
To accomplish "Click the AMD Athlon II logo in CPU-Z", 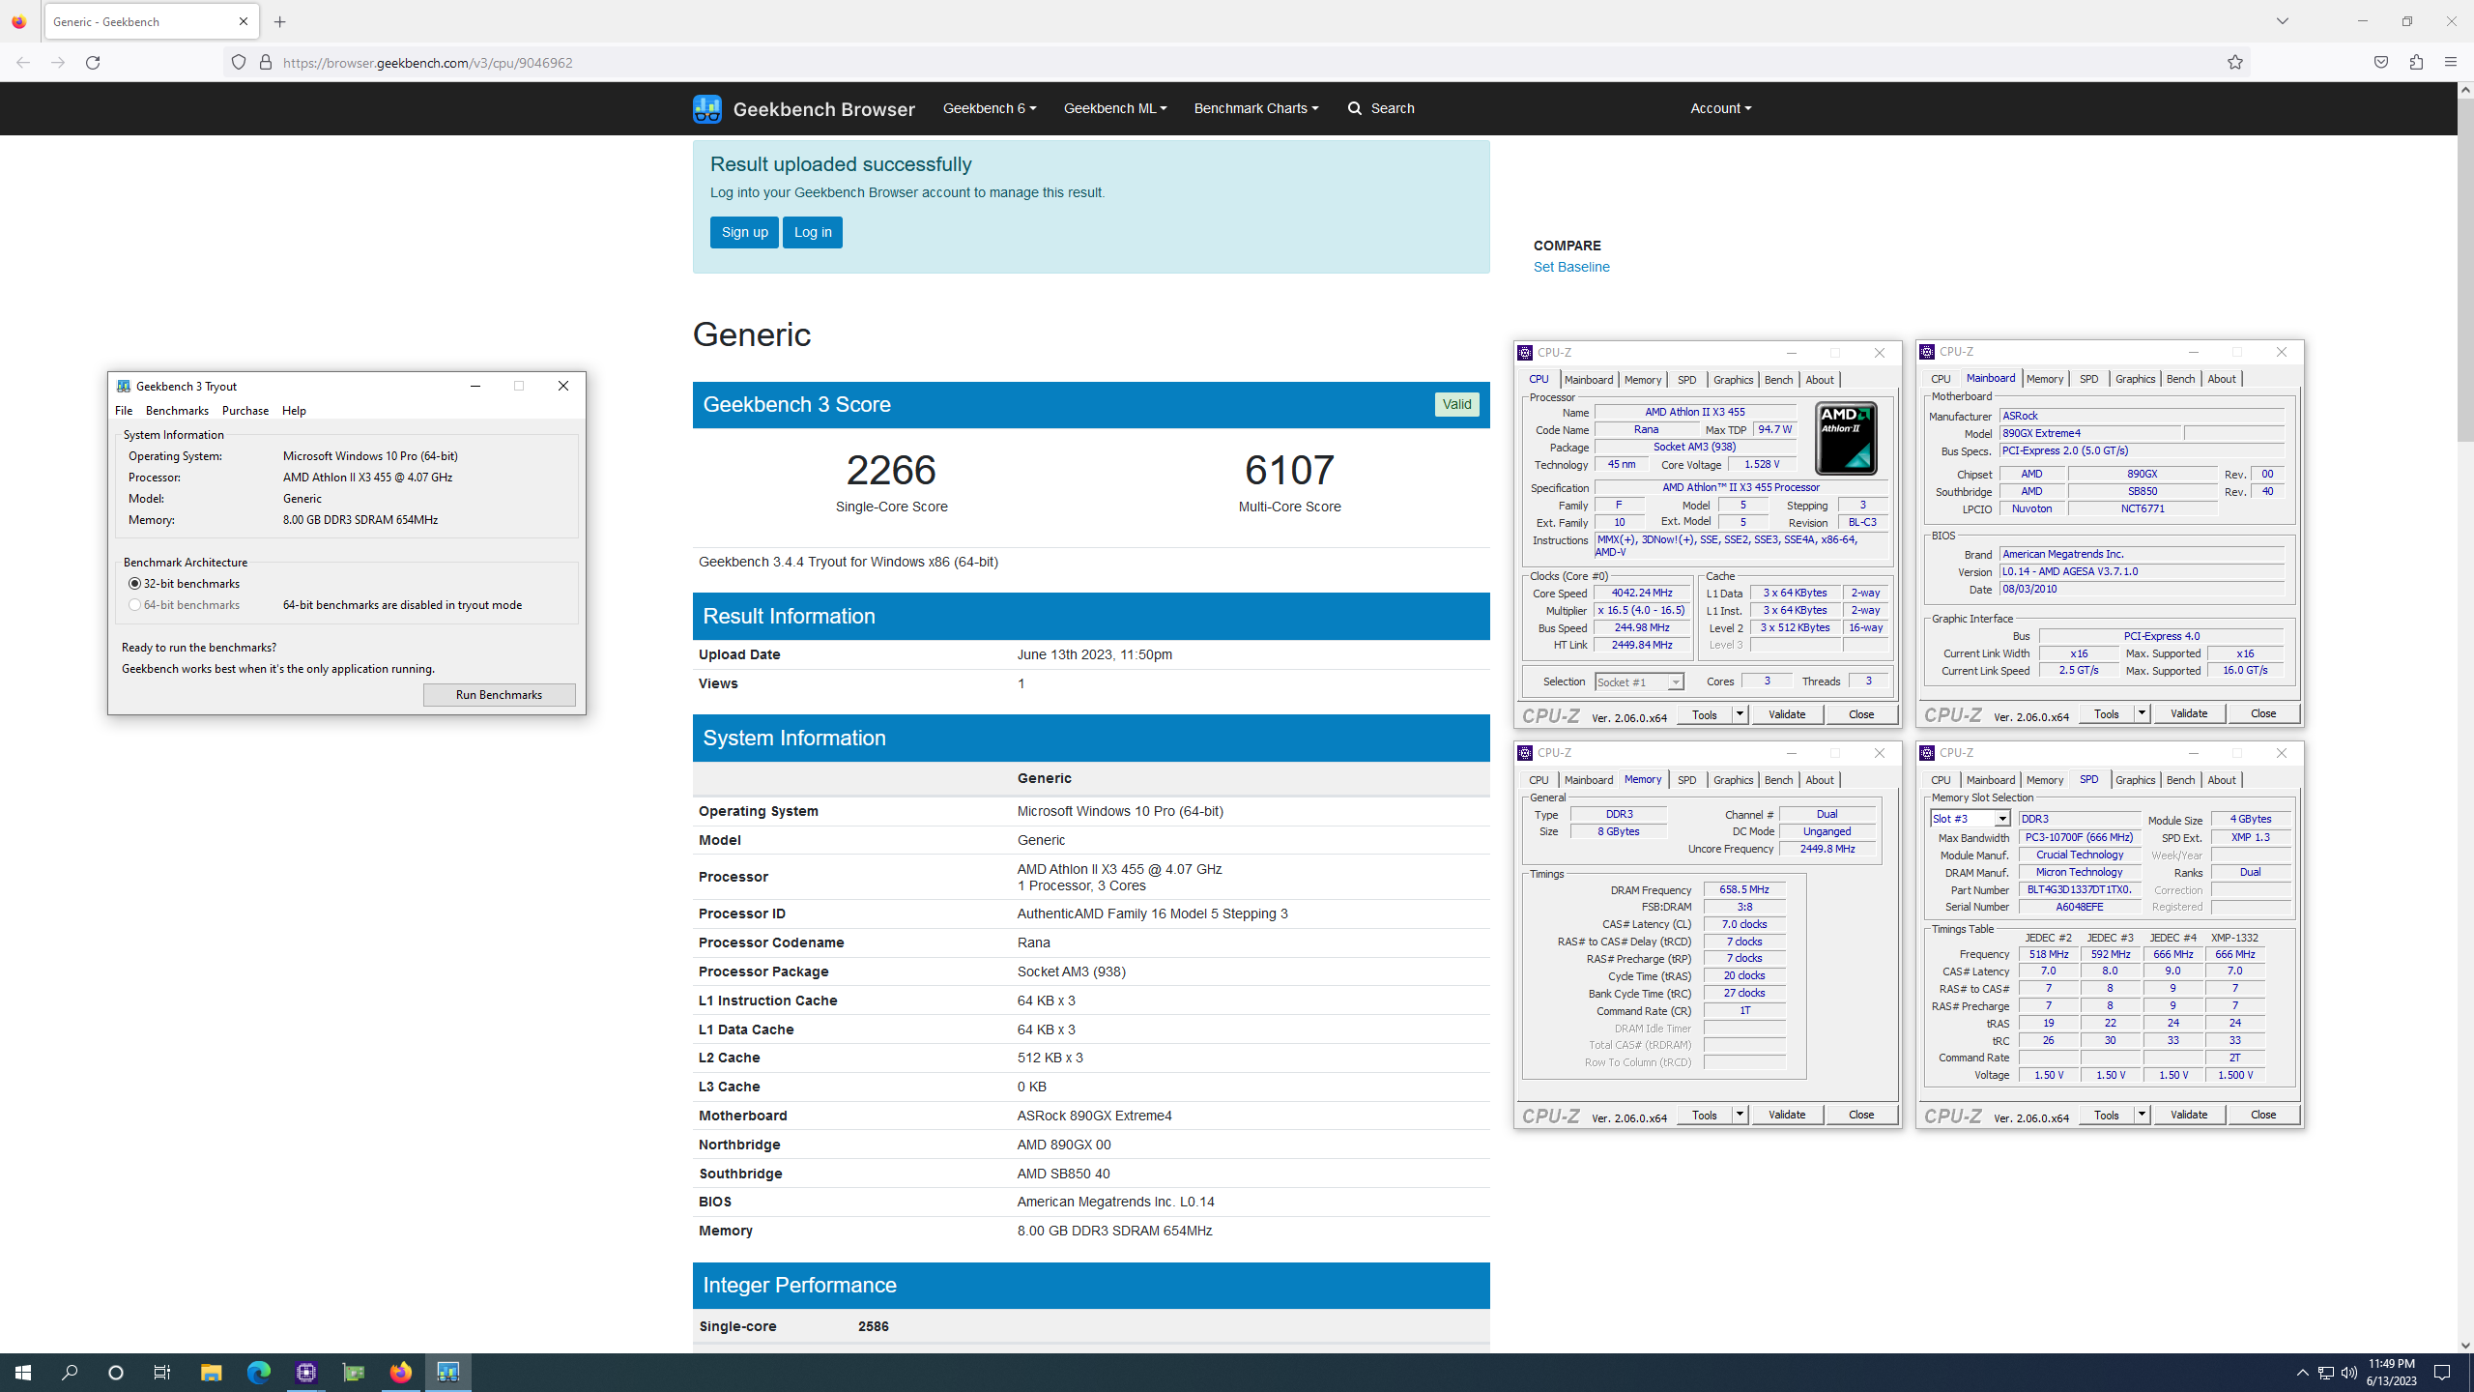I will tap(1846, 438).
